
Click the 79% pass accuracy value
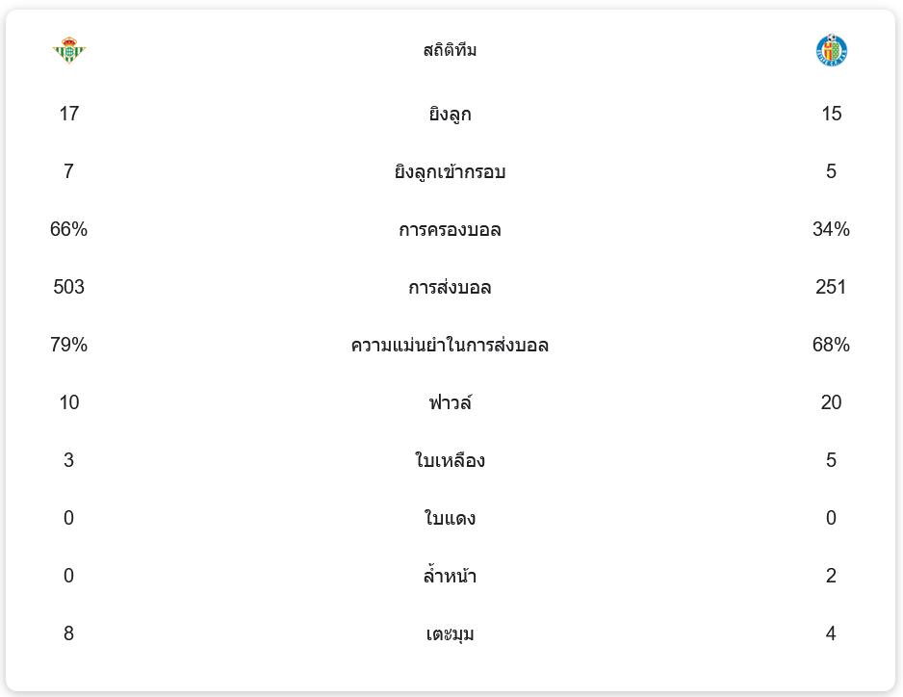pyautogui.click(x=68, y=345)
